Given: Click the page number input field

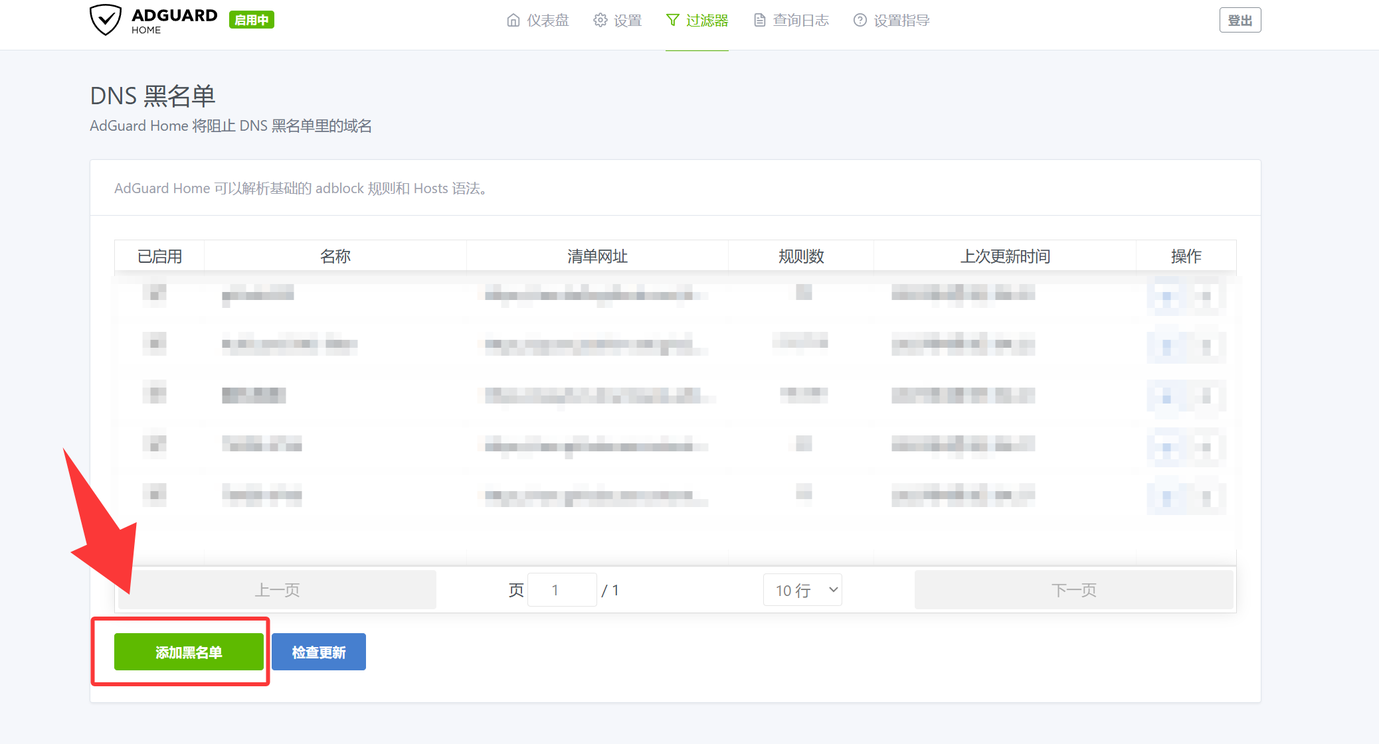Looking at the screenshot, I should [562, 590].
